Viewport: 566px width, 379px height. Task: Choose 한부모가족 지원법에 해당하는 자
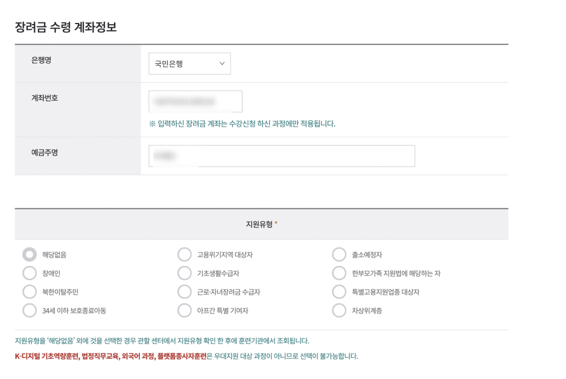pos(339,273)
